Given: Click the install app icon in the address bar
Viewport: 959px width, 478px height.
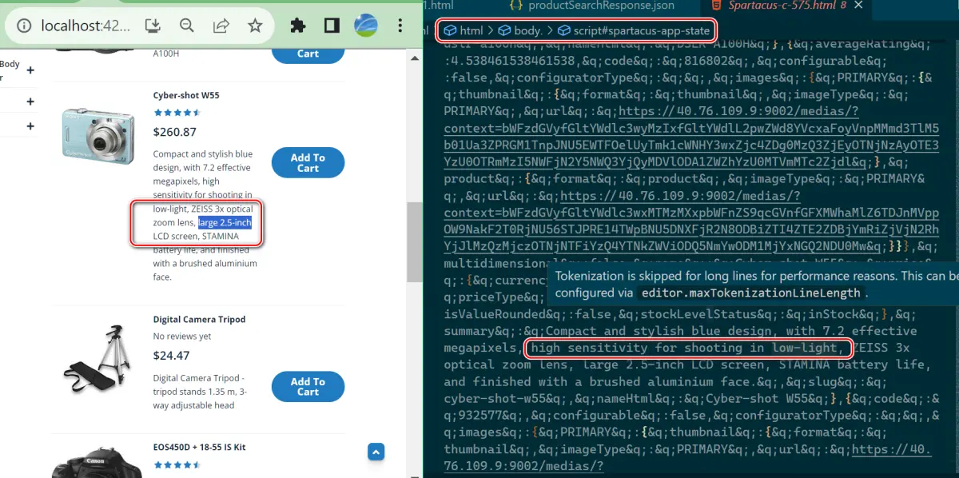Looking at the screenshot, I should click(x=153, y=26).
